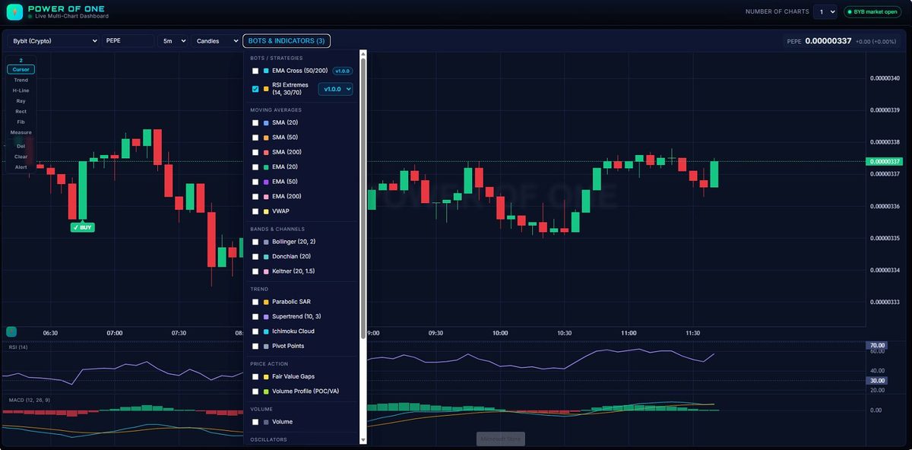The image size is (912, 450).
Task: Click the yellow VWAP color swatch
Action: coord(266,211)
